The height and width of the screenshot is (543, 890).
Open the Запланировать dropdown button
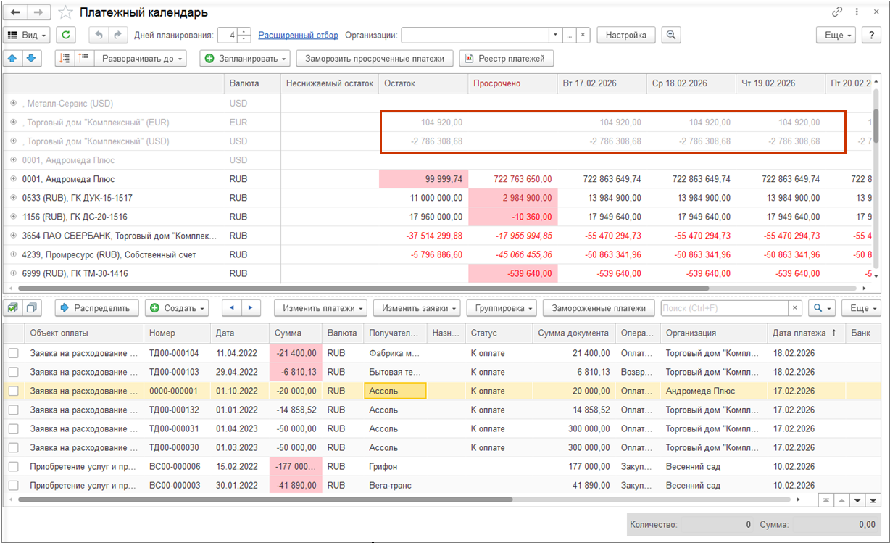tap(245, 58)
